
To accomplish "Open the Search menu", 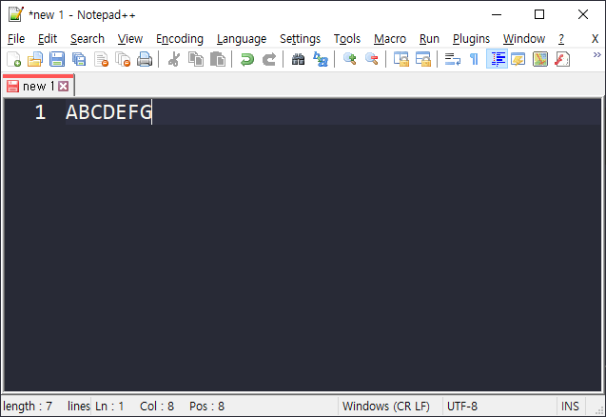I will tap(88, 39).
